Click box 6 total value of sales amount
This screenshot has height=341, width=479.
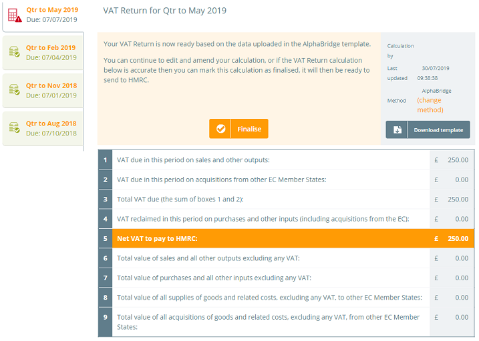[x=461, y=258]
